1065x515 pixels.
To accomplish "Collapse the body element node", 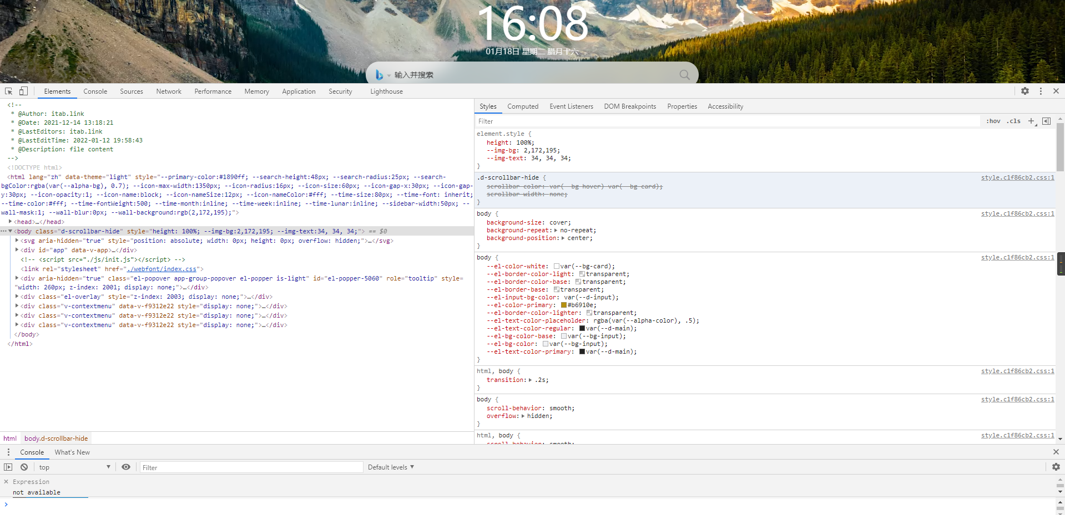I will pos(11,231).
